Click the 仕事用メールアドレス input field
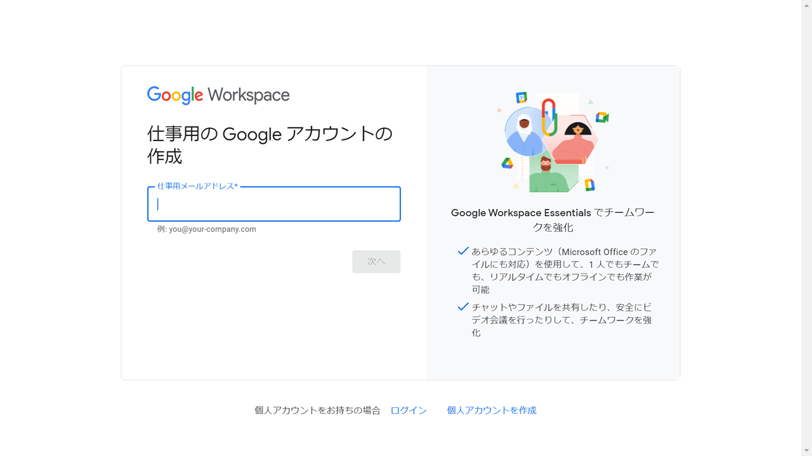The height and width of the screenshot is (456, 812). pyautogui.click(x=273, y=204)
